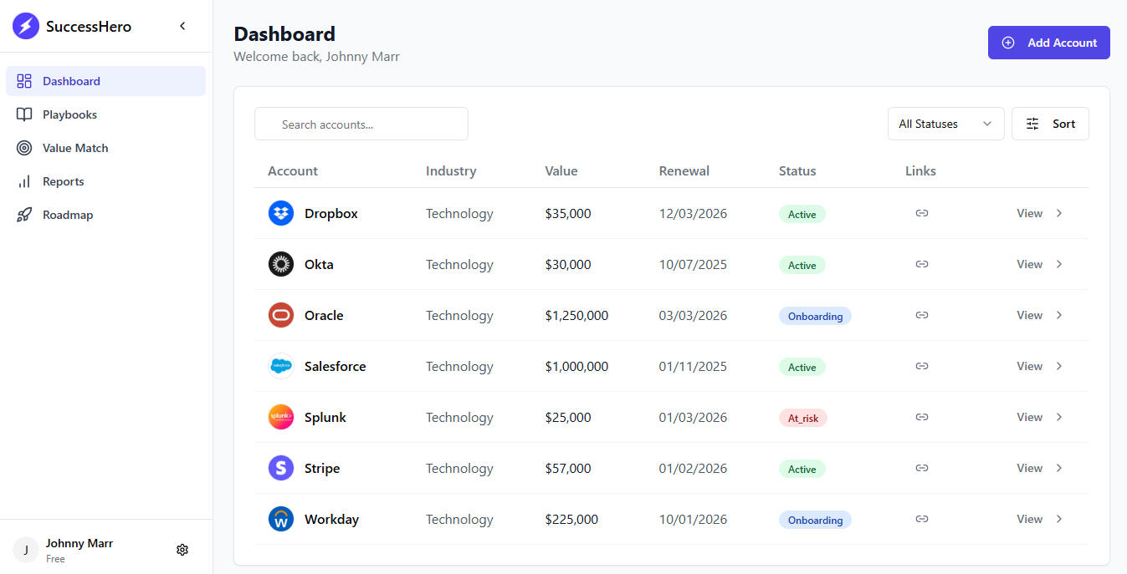Click the link icon in the Stripe row
1127x574 pixels.
(921, 468)
